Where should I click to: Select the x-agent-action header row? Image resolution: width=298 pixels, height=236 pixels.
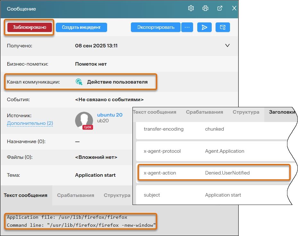tap(213, 173)
